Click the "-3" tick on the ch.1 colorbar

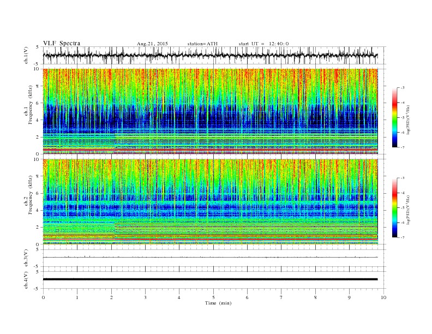tap(403, 88)
